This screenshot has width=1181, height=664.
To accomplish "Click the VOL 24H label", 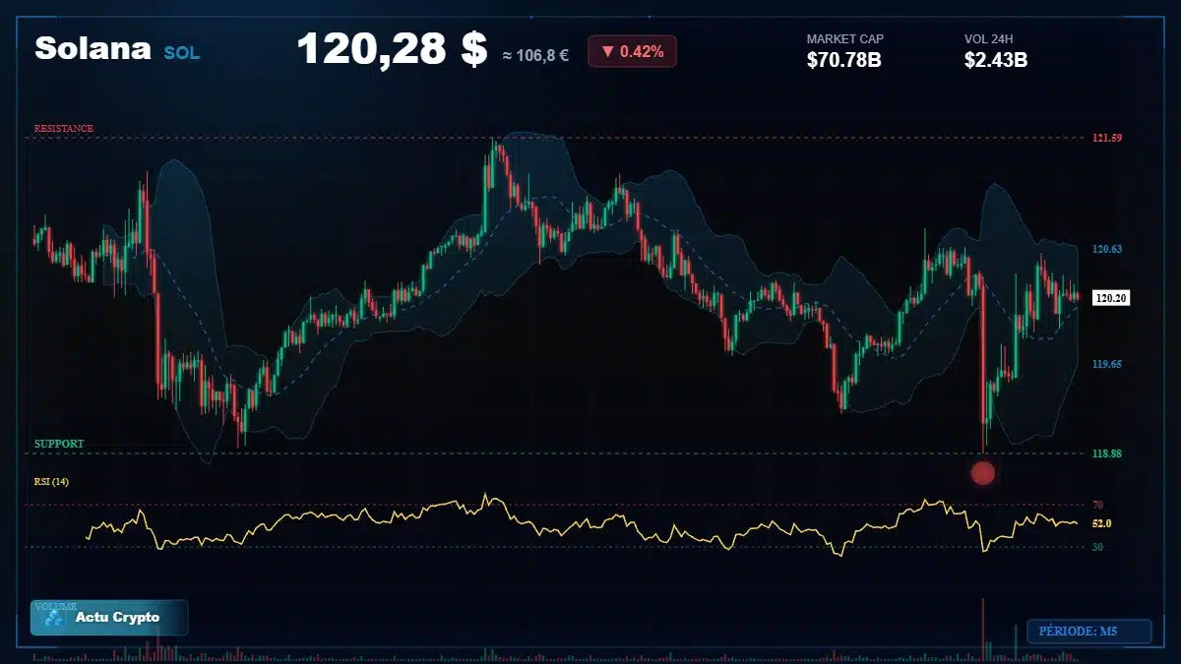I will coord(989,39).
